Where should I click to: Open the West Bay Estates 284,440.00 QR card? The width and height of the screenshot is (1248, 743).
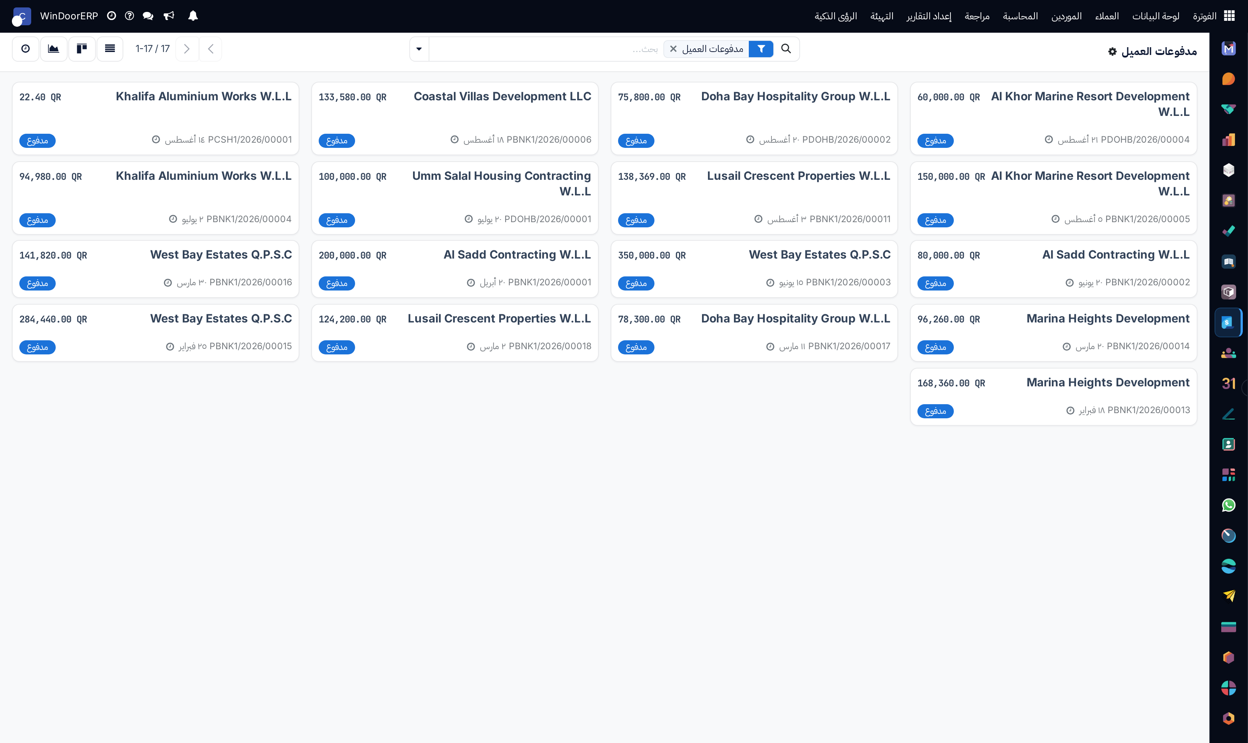pos(155,333)
